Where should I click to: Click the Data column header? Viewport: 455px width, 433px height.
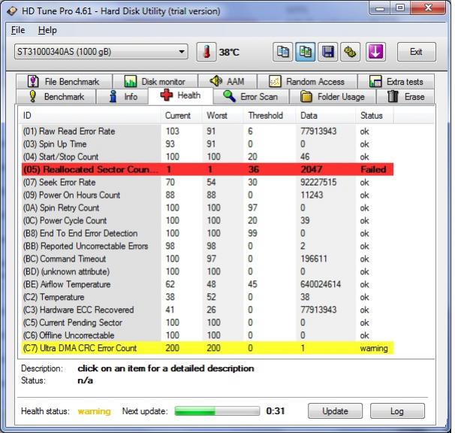[x=326, y=115]
